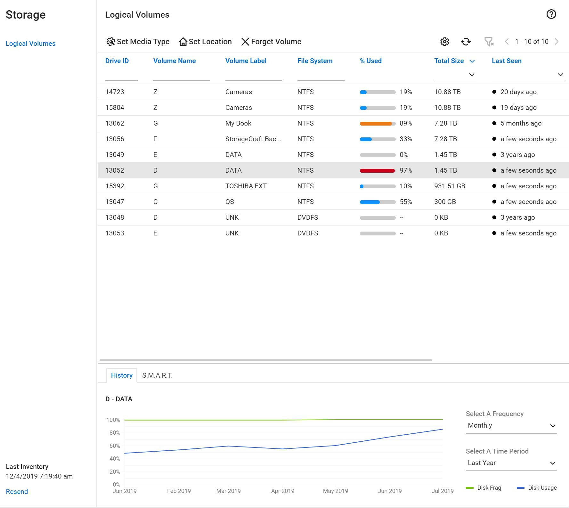Switch to the S.M.A.R.T. tab
This screenshot has width=569, height=508.
point(157,375)
